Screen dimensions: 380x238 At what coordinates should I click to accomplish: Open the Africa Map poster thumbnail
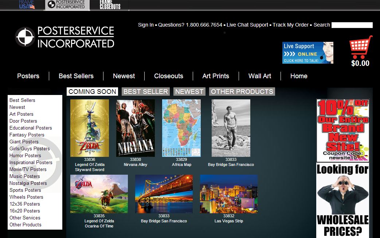[181, 128]
